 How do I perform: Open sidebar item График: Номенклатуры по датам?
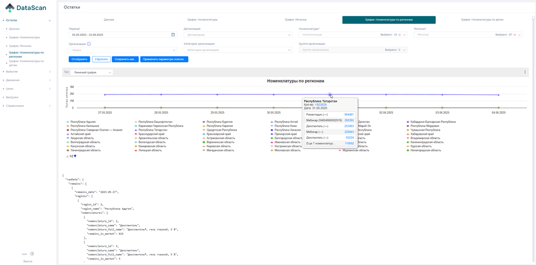pyautogui.click(x=27, y=63)
